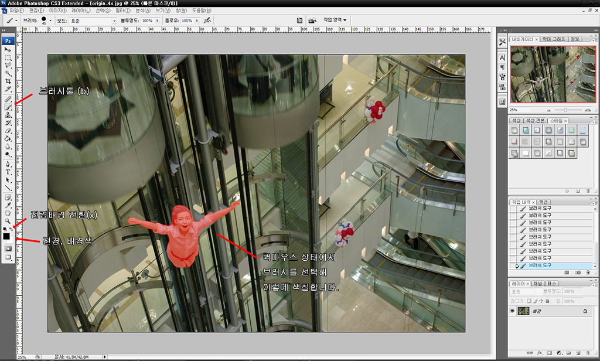Open the tool preset picker
The image size is (600, 361).
(x=11, y=21)
